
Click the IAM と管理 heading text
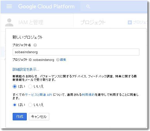pos(31,22)
